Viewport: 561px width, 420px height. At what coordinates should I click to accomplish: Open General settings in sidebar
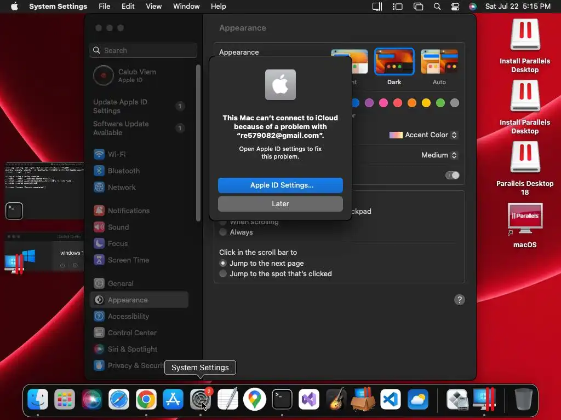coord(139,284)
